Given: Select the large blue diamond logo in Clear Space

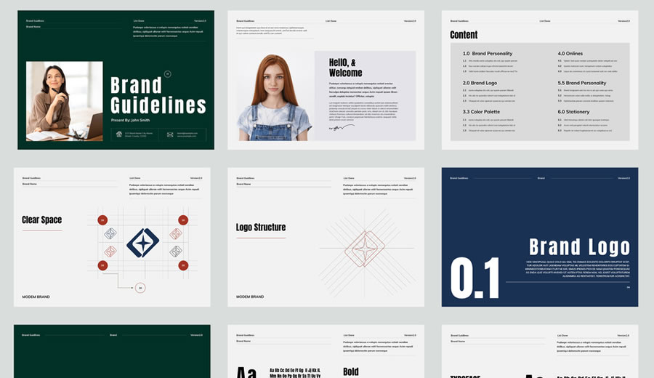Looking at the screenshot, I should tap(142, 242).
